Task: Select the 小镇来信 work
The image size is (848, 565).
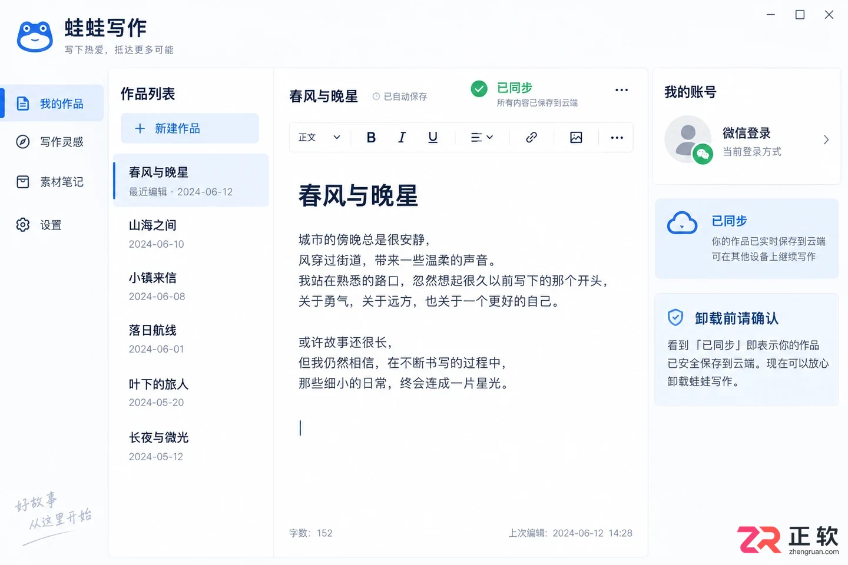Action: pyautogui.click(x=191, y=286)
